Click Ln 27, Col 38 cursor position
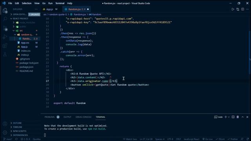The image size is (251, 141). [146, 139]
